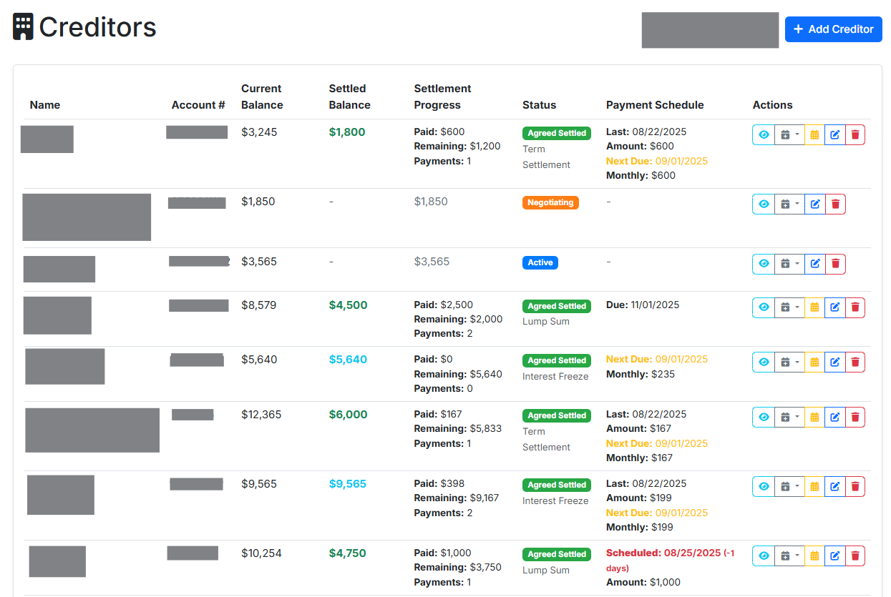The height and width of the screenshot is (597, 891).
Task: View details of the $3,245 balance creditor
Action: 764,135
